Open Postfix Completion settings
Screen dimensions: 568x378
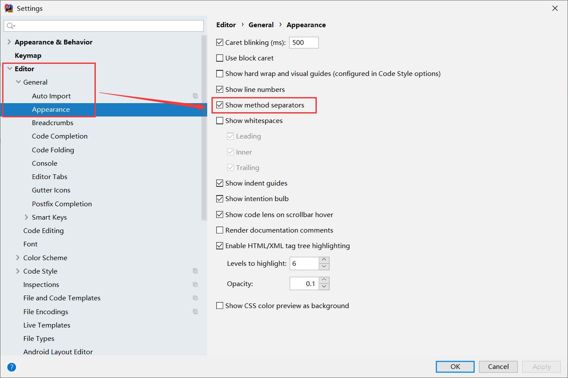click(62, 204)
